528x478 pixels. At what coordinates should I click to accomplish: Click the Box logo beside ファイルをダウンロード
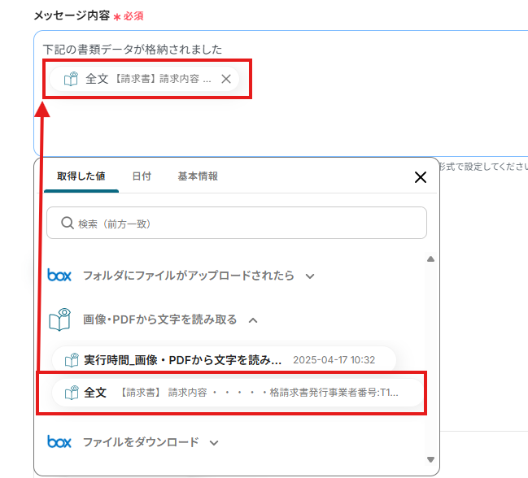click(x=59, y=441)
